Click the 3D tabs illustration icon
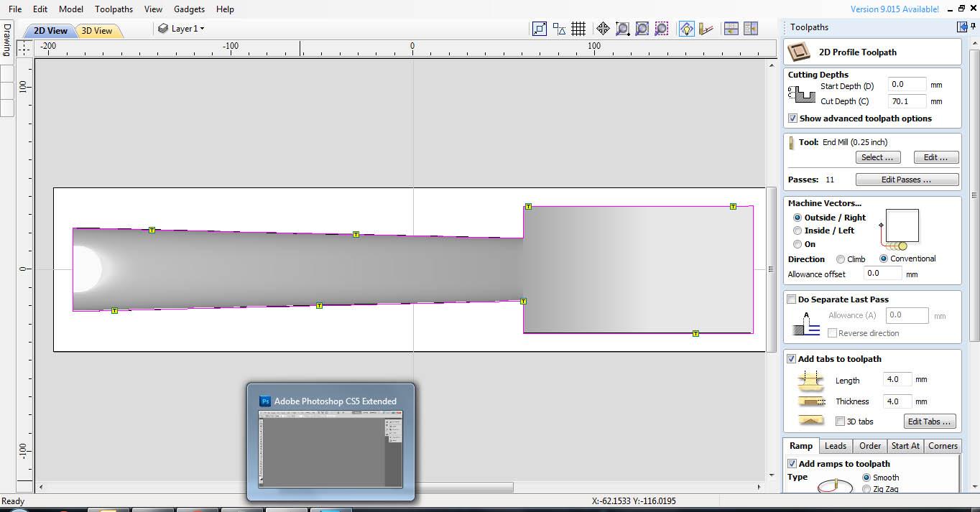This screenshot has height=512, width=980. 810,421
